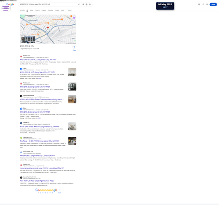Click the favicon of the Ivan Pelov result
Image resolution: width=220 pixels, height=205 pixels.
pyautogui.click(x=21, y=178)
